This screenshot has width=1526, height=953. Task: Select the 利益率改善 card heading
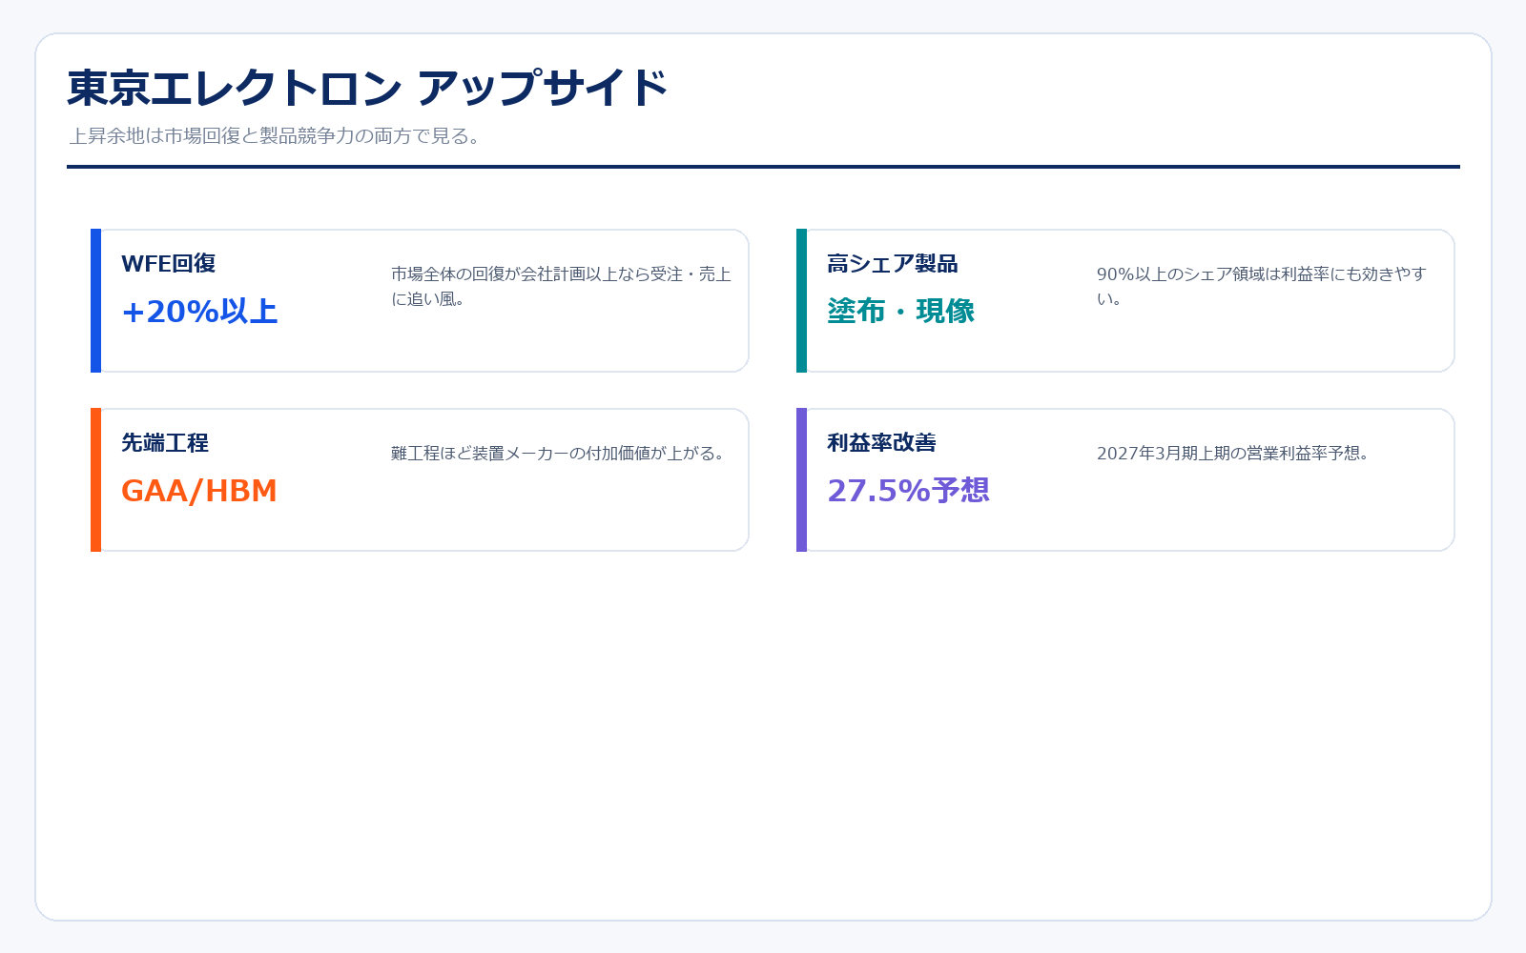[x=882, y=442]
